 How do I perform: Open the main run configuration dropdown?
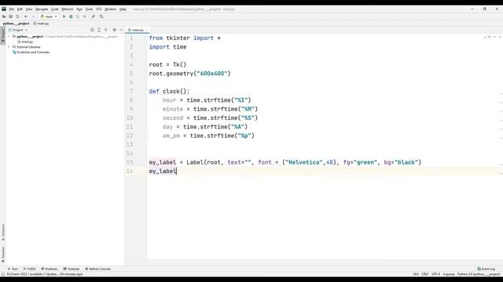tap(49, 16)
